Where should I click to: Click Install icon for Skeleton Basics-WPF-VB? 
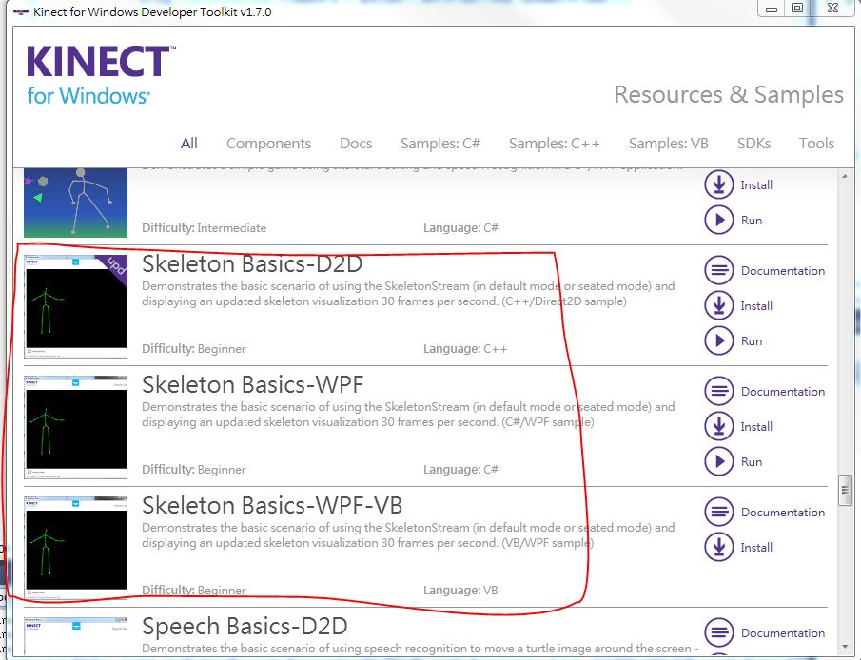(719, 547)
